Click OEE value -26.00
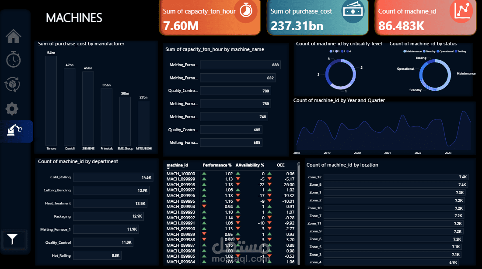 [288, 184]
